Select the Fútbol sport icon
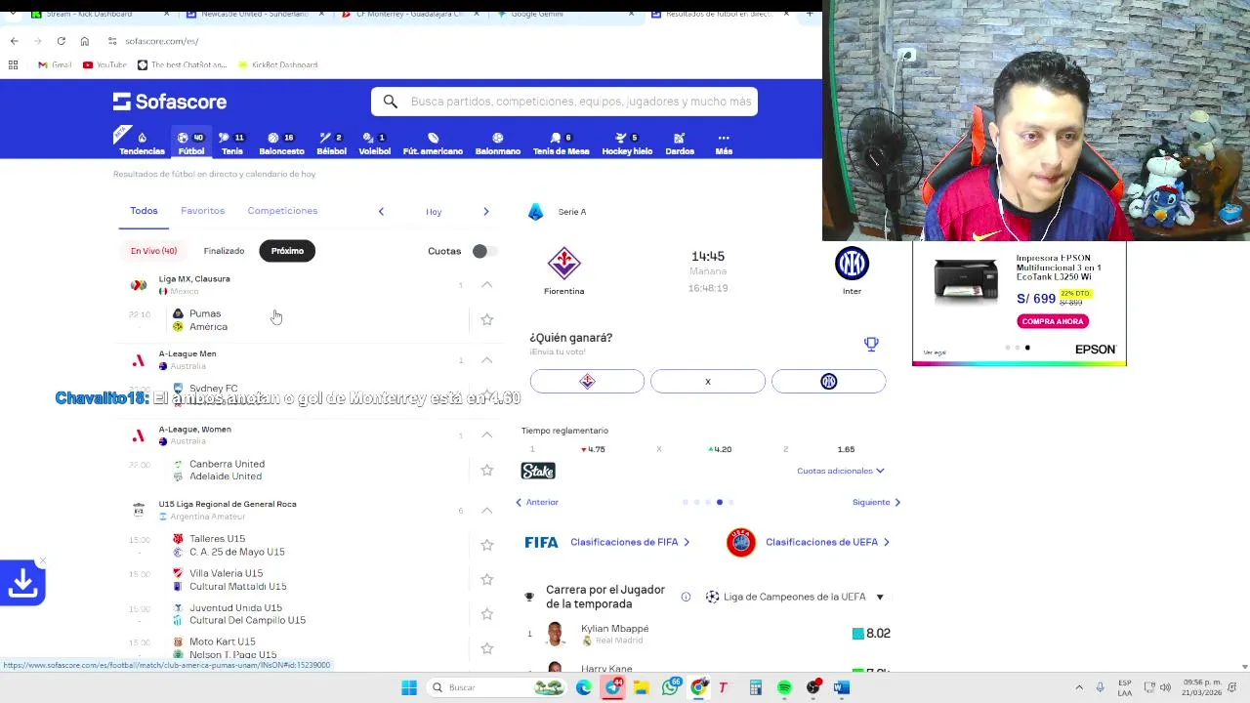This screenshot has width=1250, height=703. [x=191, y=144]
